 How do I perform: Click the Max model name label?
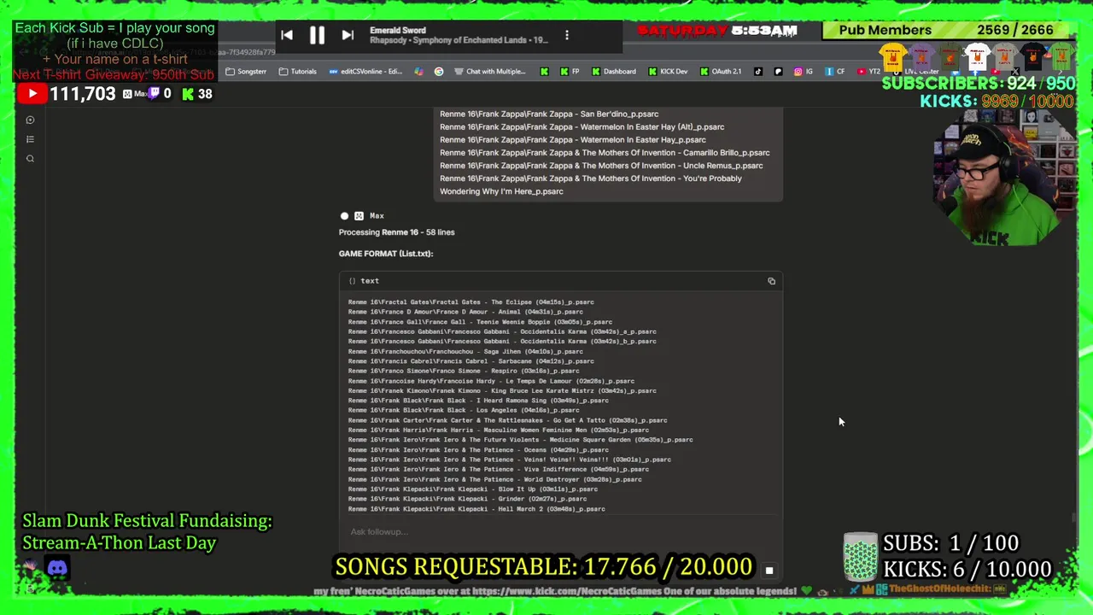tap(377, 216)
